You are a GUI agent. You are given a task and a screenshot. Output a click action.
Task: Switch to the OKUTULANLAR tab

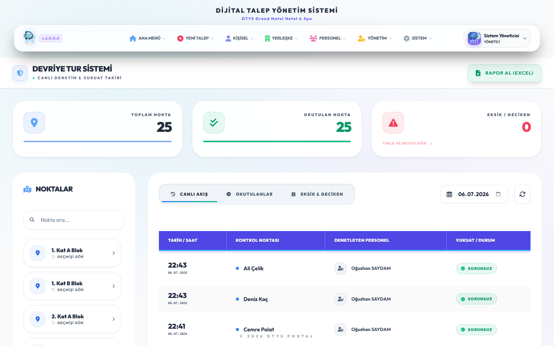click(x=250, y=194)
